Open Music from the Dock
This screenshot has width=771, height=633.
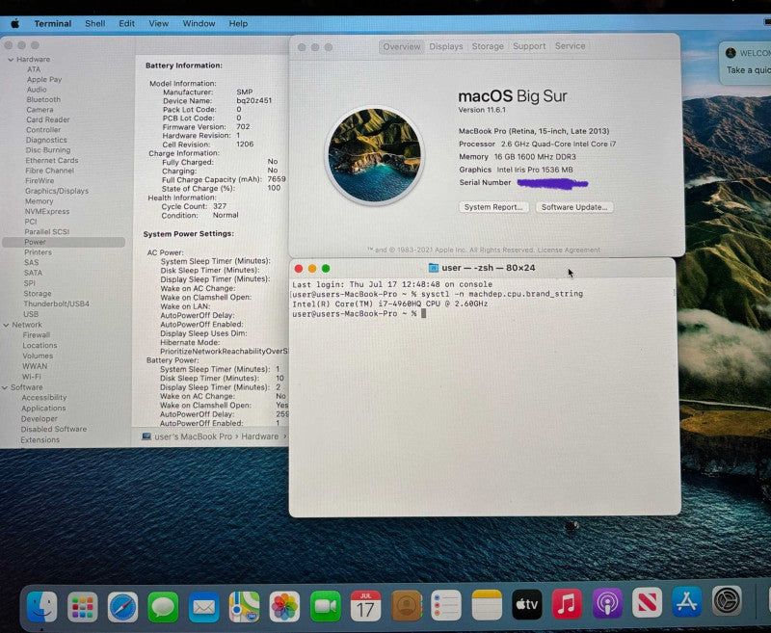567,603
